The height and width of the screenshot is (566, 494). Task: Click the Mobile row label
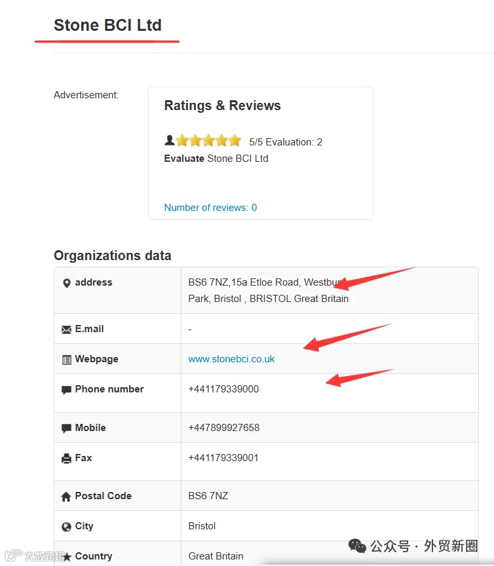point(90,428)
